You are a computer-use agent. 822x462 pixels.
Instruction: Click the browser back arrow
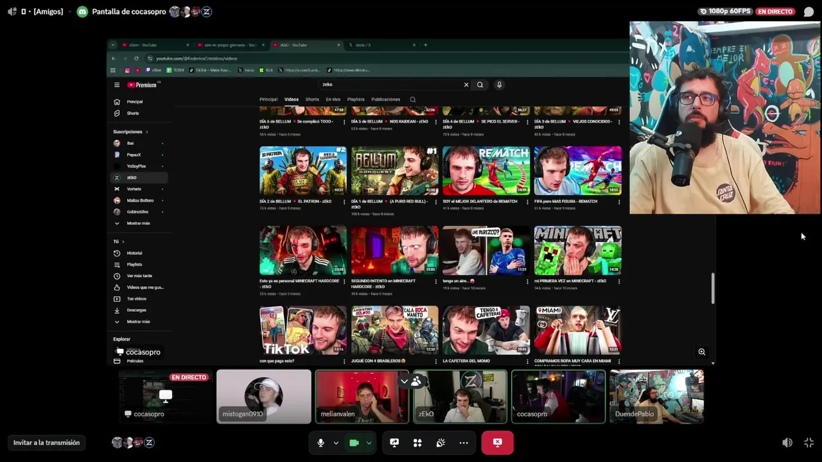click(x=114, y=58)
